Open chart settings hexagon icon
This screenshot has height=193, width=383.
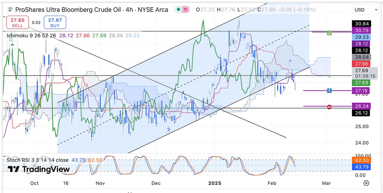(x=366, y=183)
